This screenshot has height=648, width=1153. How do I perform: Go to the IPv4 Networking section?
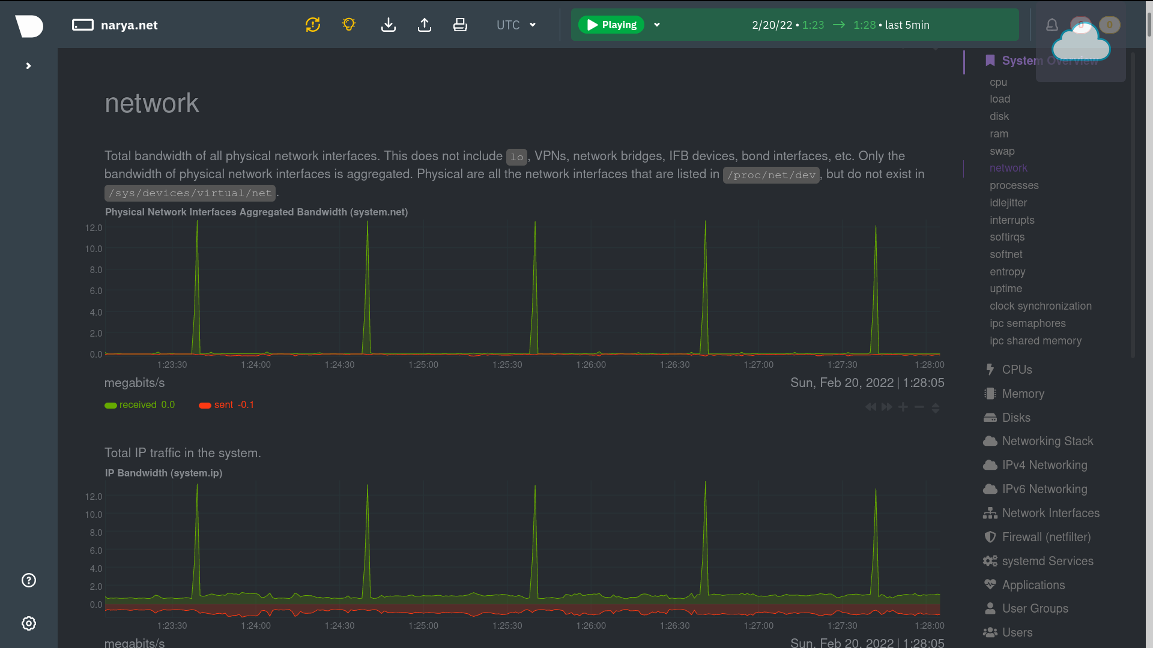1044,465
